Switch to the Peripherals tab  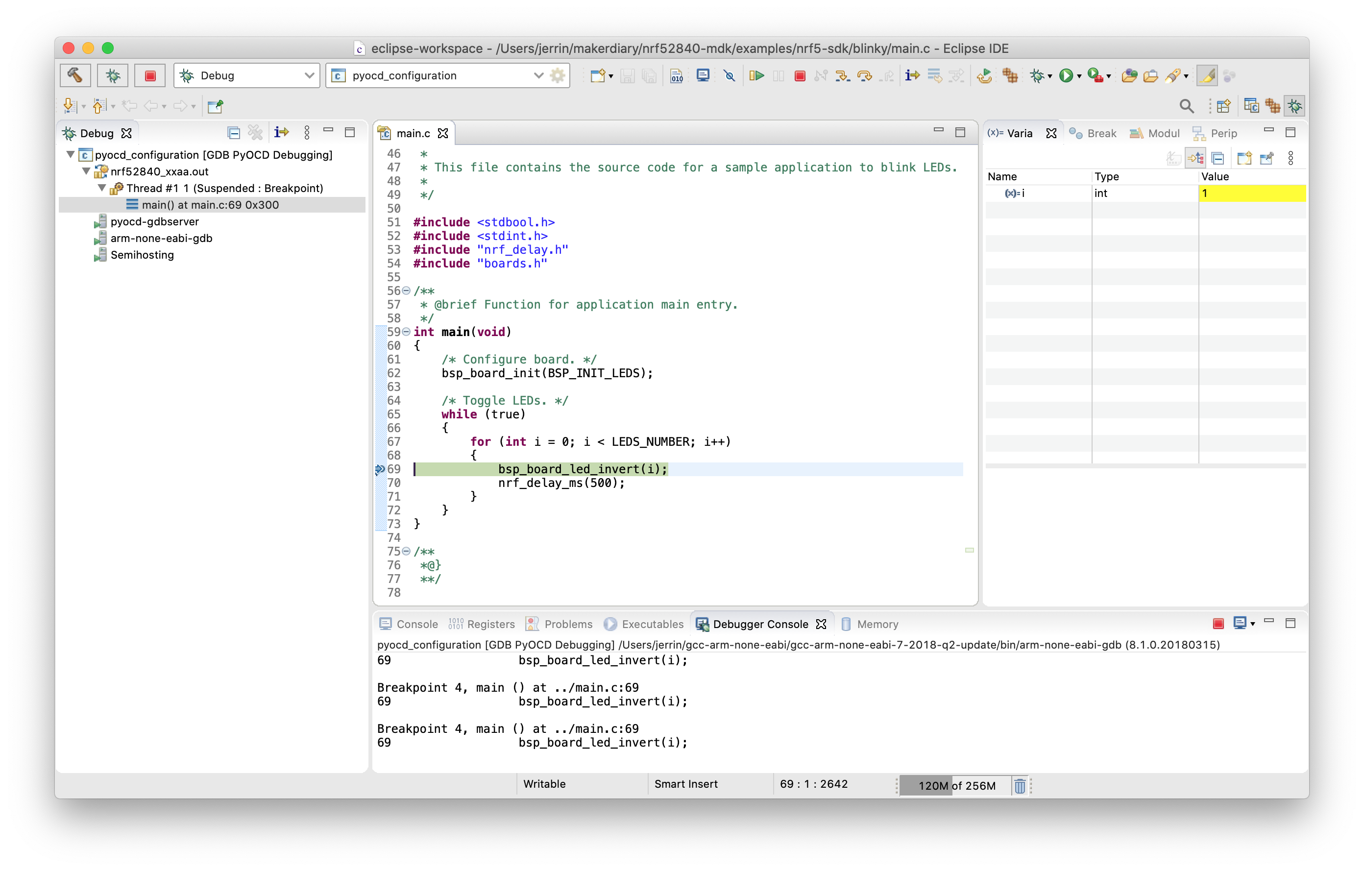[x=1215, y=133]
